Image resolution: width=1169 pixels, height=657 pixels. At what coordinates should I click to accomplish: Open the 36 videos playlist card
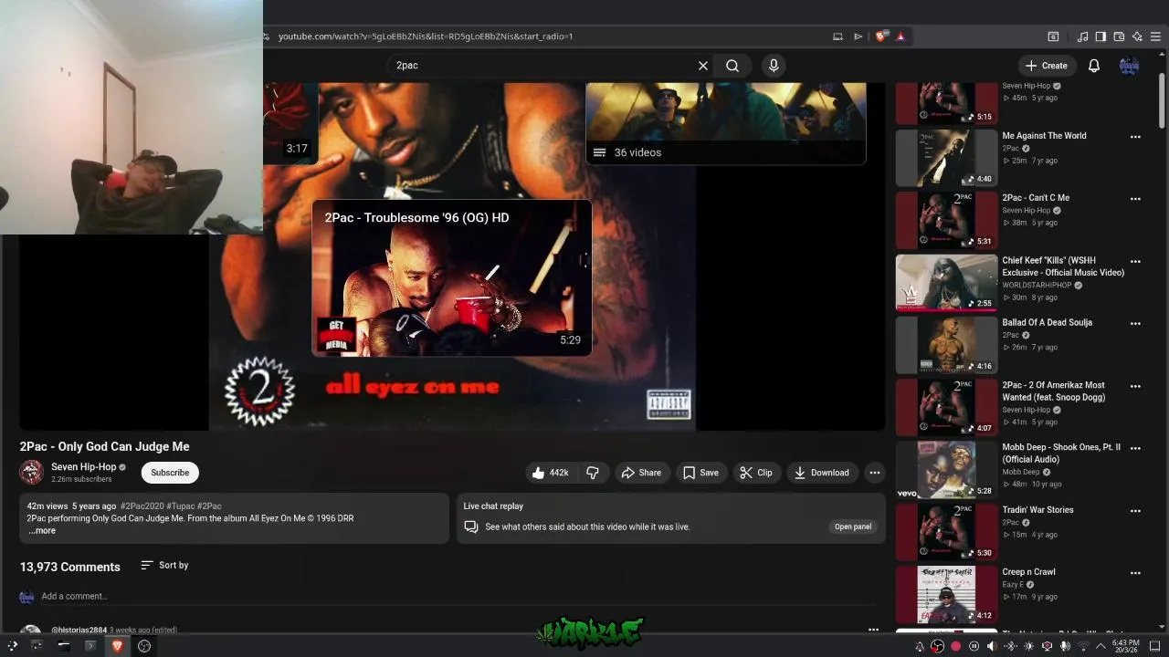(x=726, y=123)
